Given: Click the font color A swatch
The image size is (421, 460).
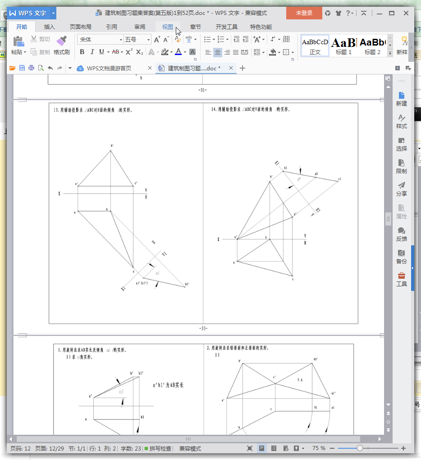Looking at the screenshot, I should 178,52.
